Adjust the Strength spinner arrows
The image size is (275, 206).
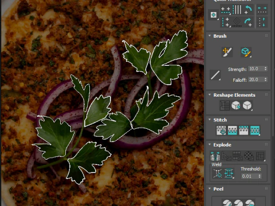coord(265,69)
